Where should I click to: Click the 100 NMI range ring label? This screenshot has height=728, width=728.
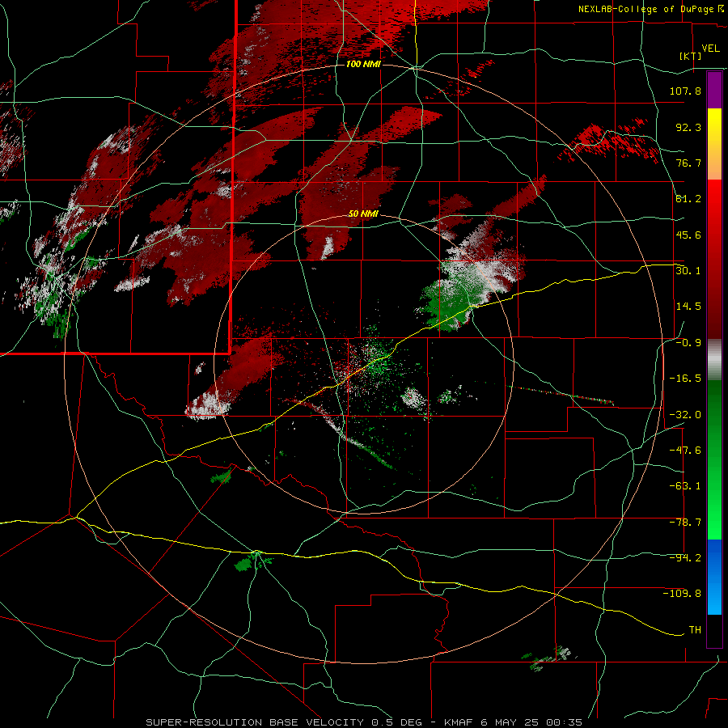[363, 64]
